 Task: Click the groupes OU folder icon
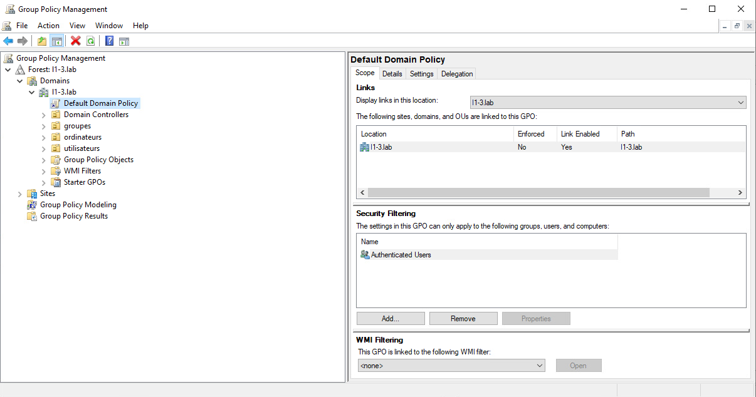tap(56, 126)
